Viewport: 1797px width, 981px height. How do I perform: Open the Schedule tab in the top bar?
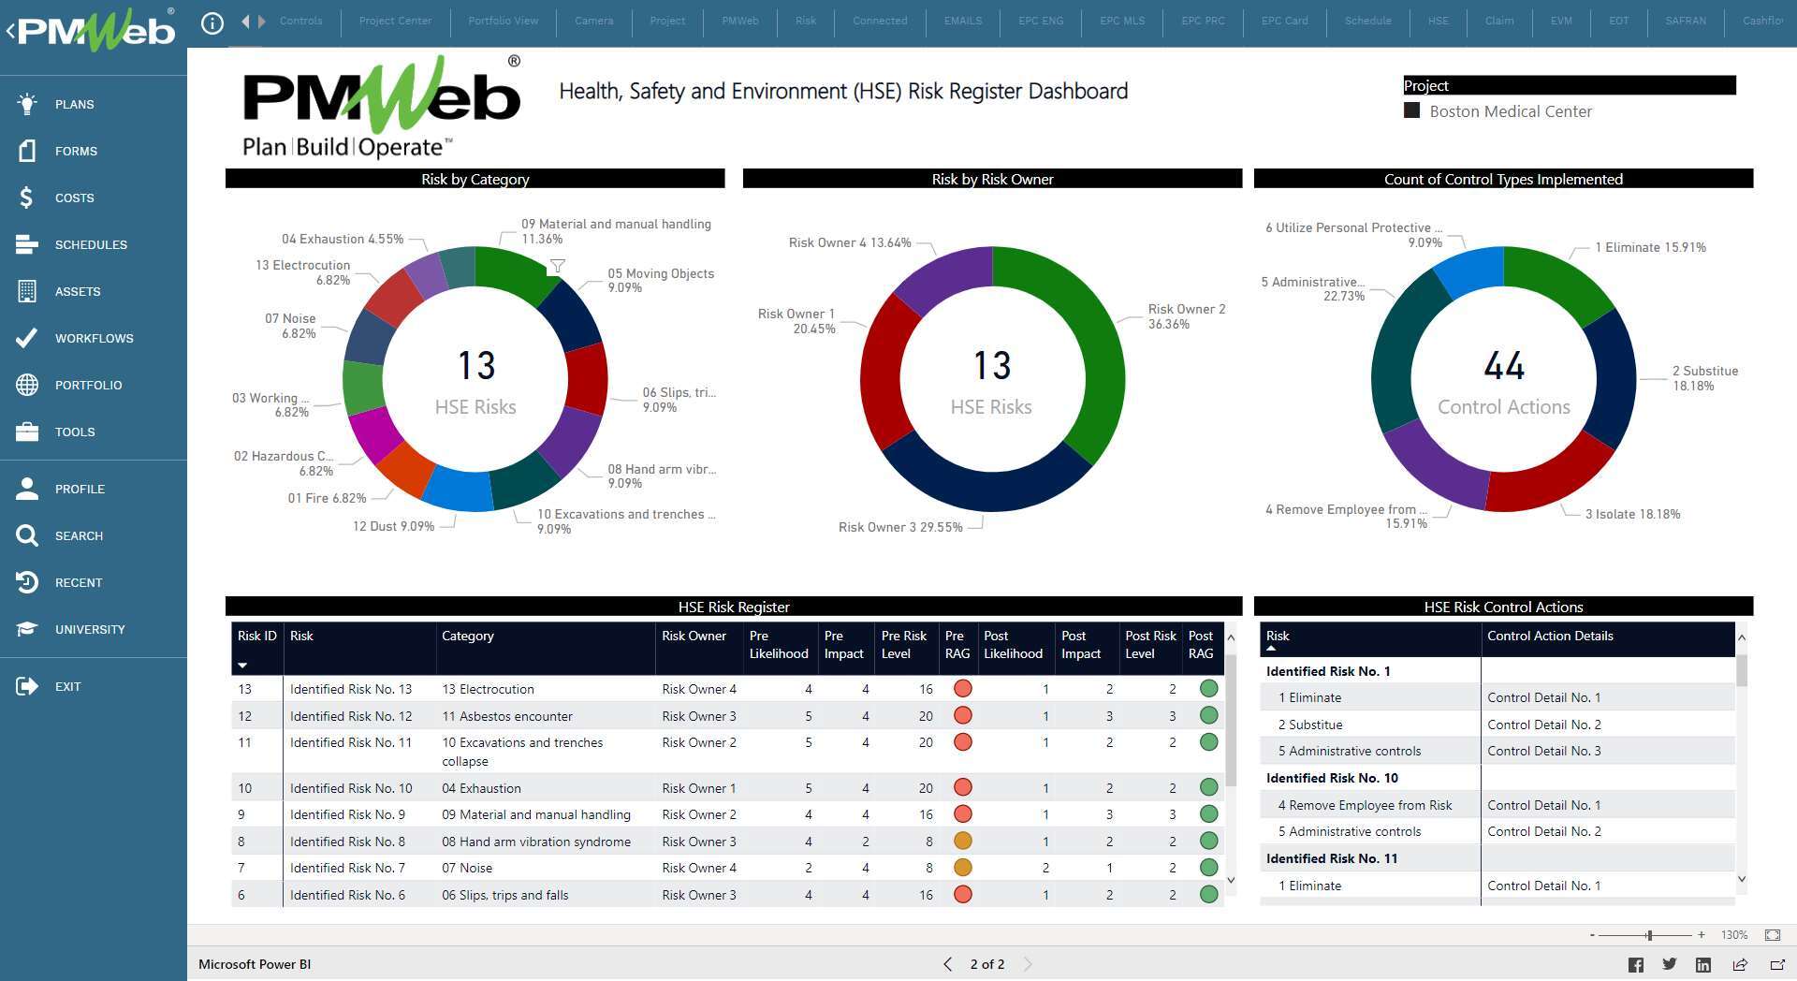tap(1368, 21)
